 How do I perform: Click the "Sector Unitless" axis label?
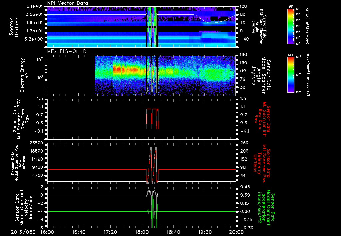[x=14, y=27]
